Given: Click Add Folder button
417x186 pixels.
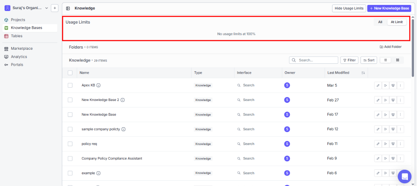Looking at the screenshot, I should coord(390,47).
